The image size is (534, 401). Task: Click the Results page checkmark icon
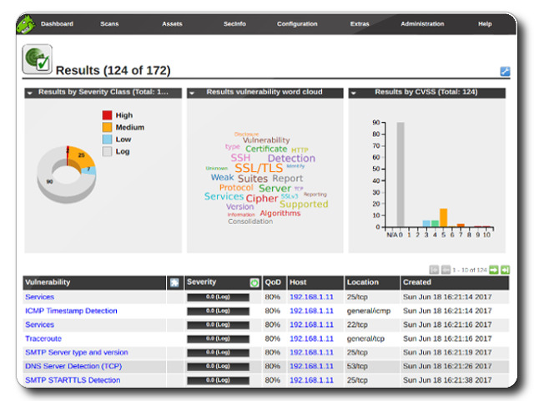[x=37, y=60]
